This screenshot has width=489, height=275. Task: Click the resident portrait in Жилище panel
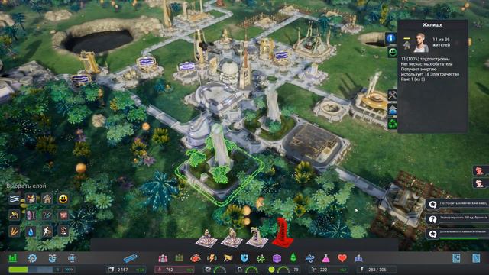[421, 43]
